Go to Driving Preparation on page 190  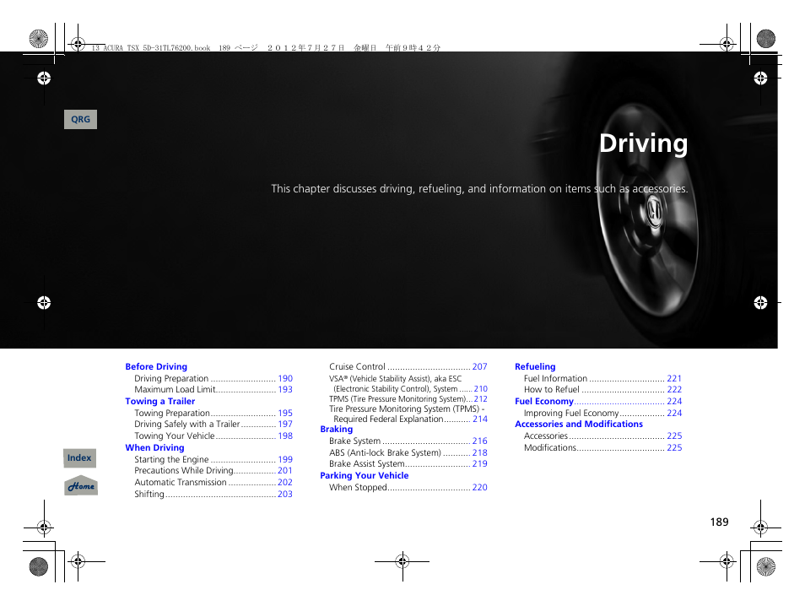pyautogui.click(x=210, y=378)
